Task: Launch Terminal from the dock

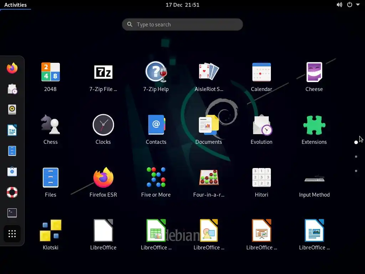Action: point(12,213)
